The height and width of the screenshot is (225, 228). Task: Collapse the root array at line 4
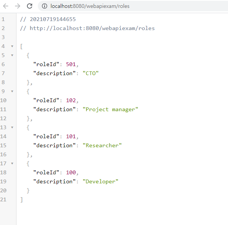click(x=12, y=47)
